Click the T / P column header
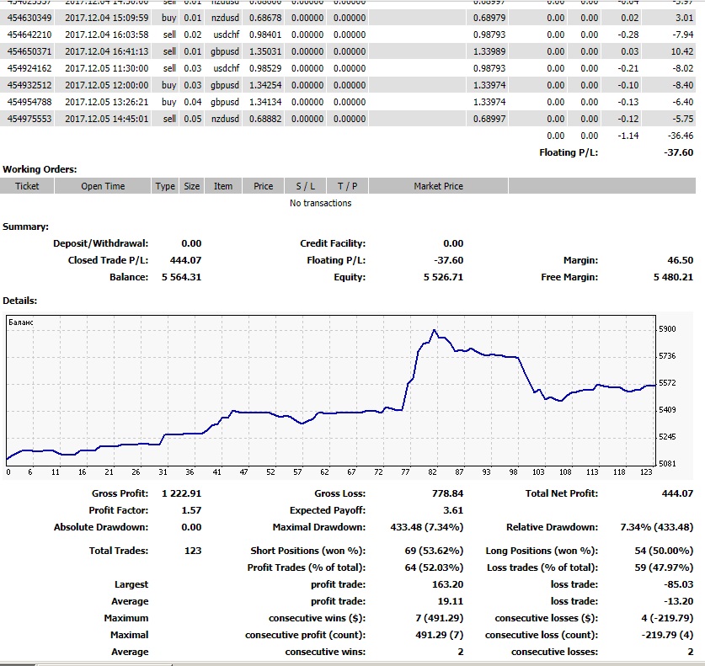 coord(347,186)
